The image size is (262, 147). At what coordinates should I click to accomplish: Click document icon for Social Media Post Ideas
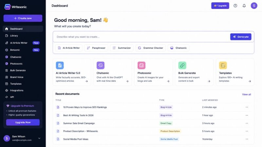[58, 139]
